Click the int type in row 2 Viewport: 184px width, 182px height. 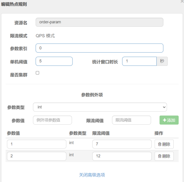coord(71,155)
